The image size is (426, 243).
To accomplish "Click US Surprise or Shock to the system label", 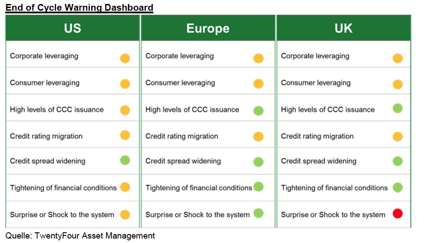I will [62, 215].
